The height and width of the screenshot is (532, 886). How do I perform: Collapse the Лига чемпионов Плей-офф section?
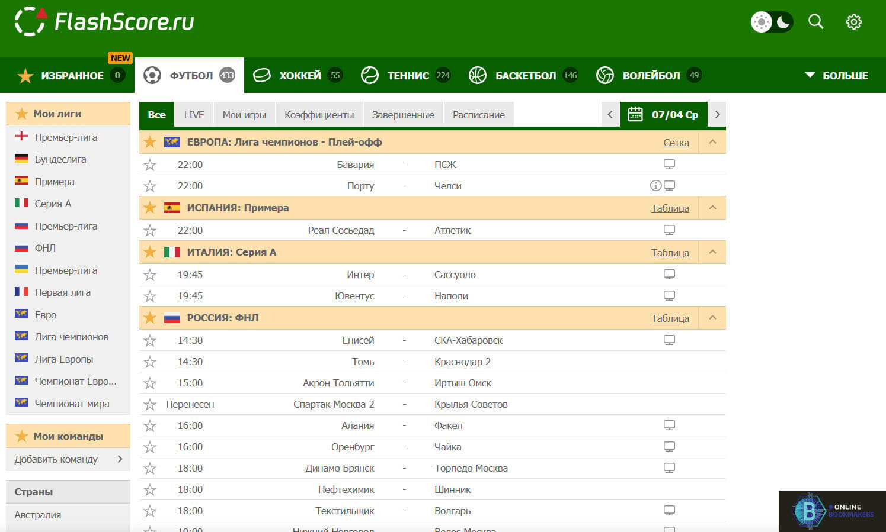coord(712,142)
